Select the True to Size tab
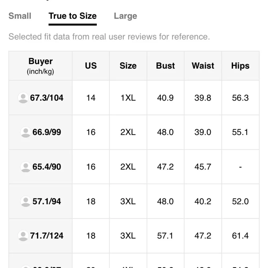Viewport: 268px width, 268px height. [73, 16]
